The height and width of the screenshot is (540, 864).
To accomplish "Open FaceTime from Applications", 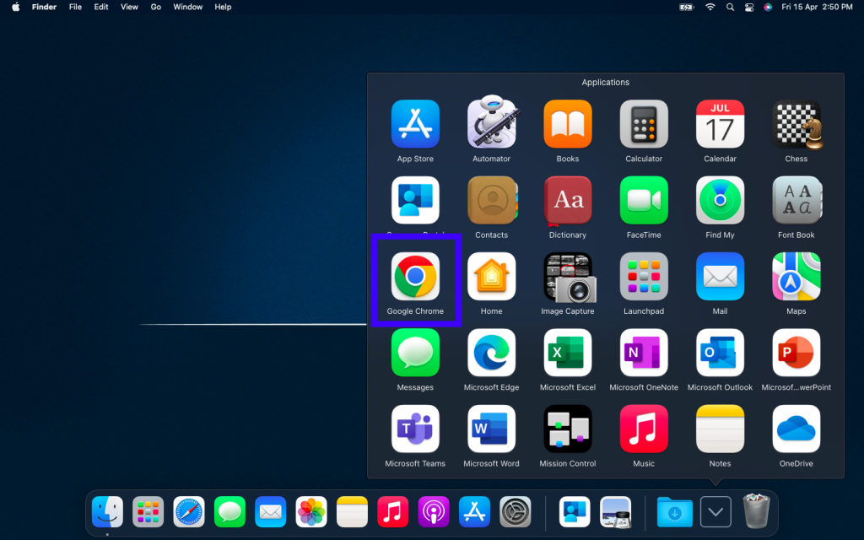I will (x=644, y=200).
